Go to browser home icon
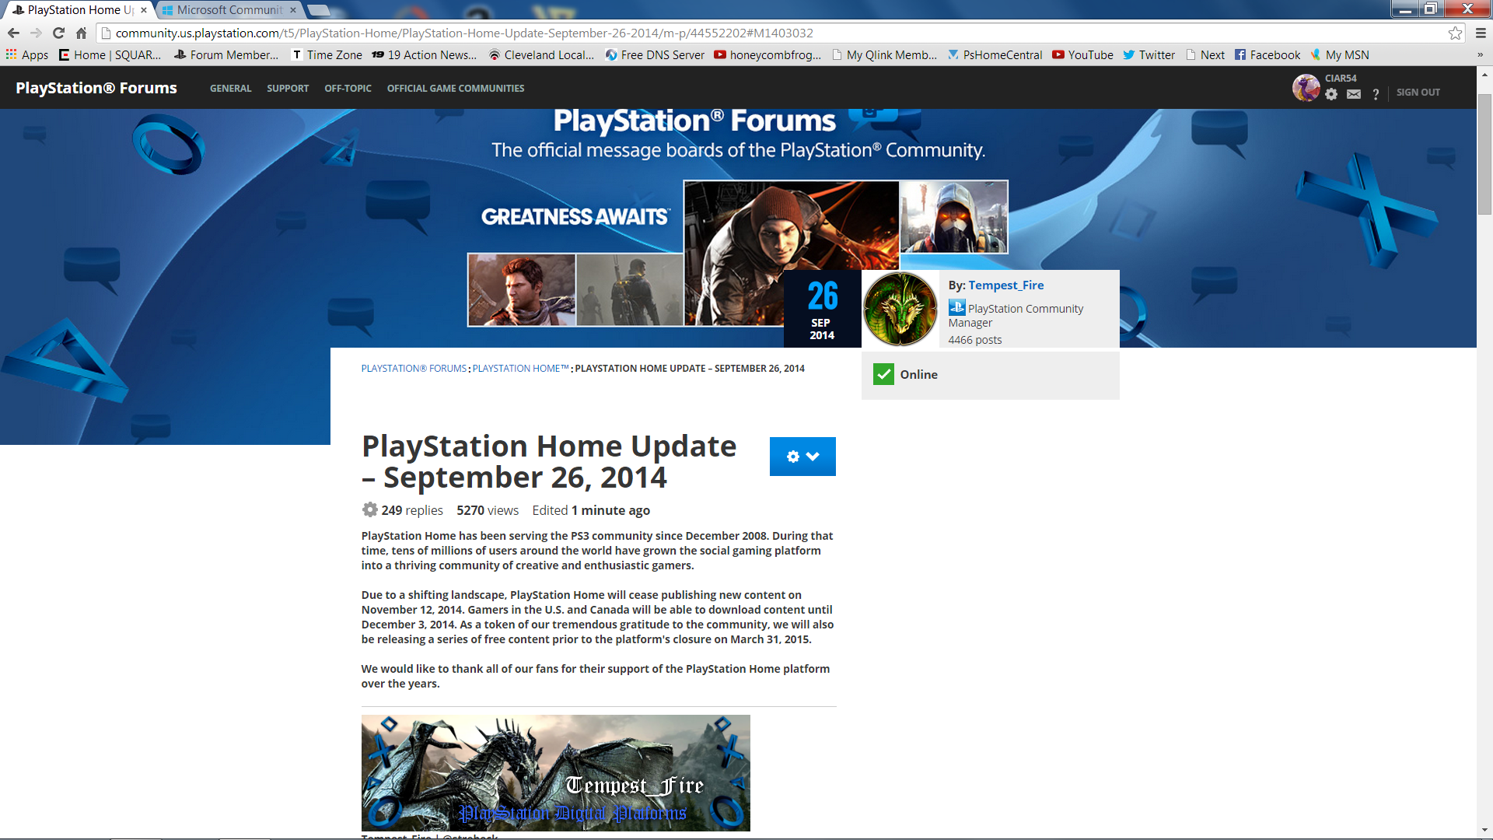Image resolution: width=1493 pixels, height=840 pixels. [x=81, y=33]
